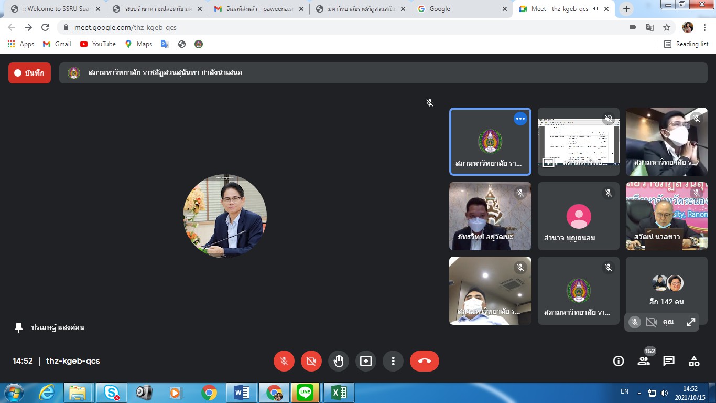Open meeting details info icon
This screenshot has height=403, width=716.
pyautogui.click(x=619, y=361)
